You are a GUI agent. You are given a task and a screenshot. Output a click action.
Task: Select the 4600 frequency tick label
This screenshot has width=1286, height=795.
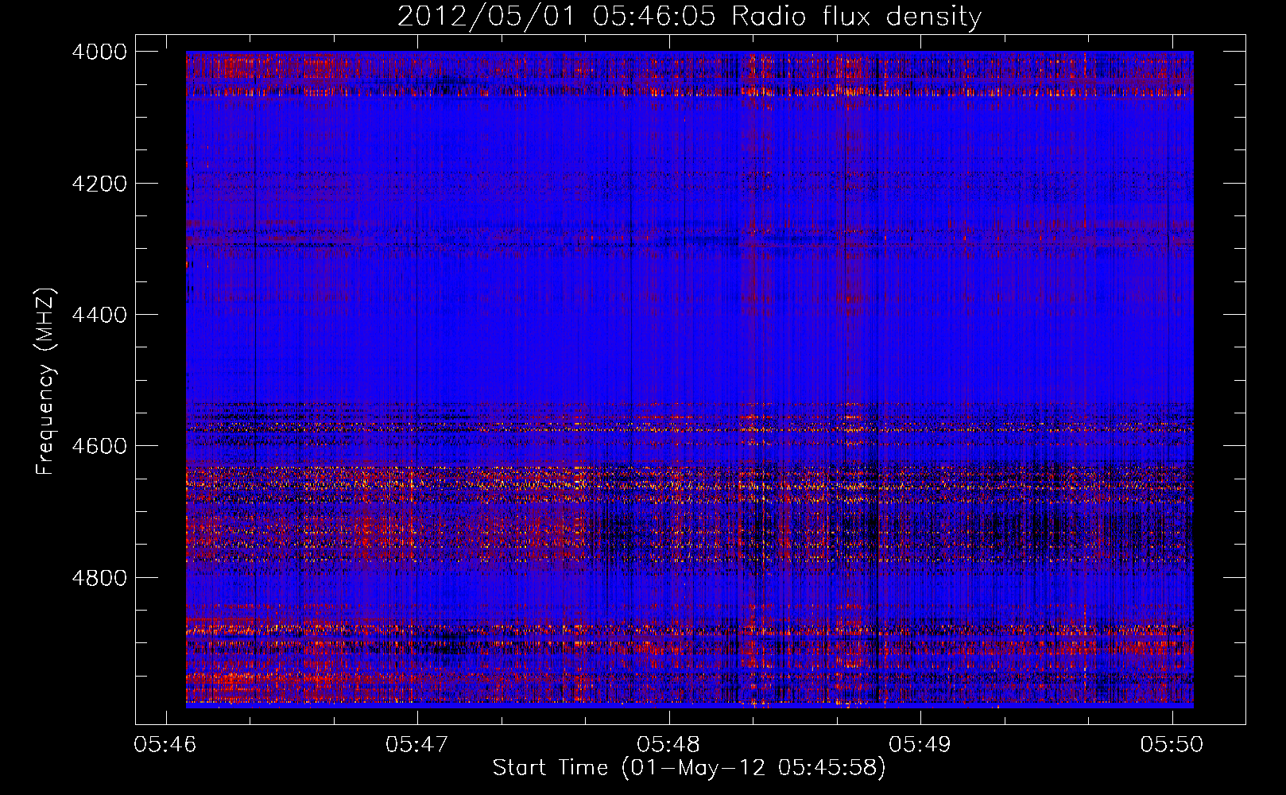(99, 446)
